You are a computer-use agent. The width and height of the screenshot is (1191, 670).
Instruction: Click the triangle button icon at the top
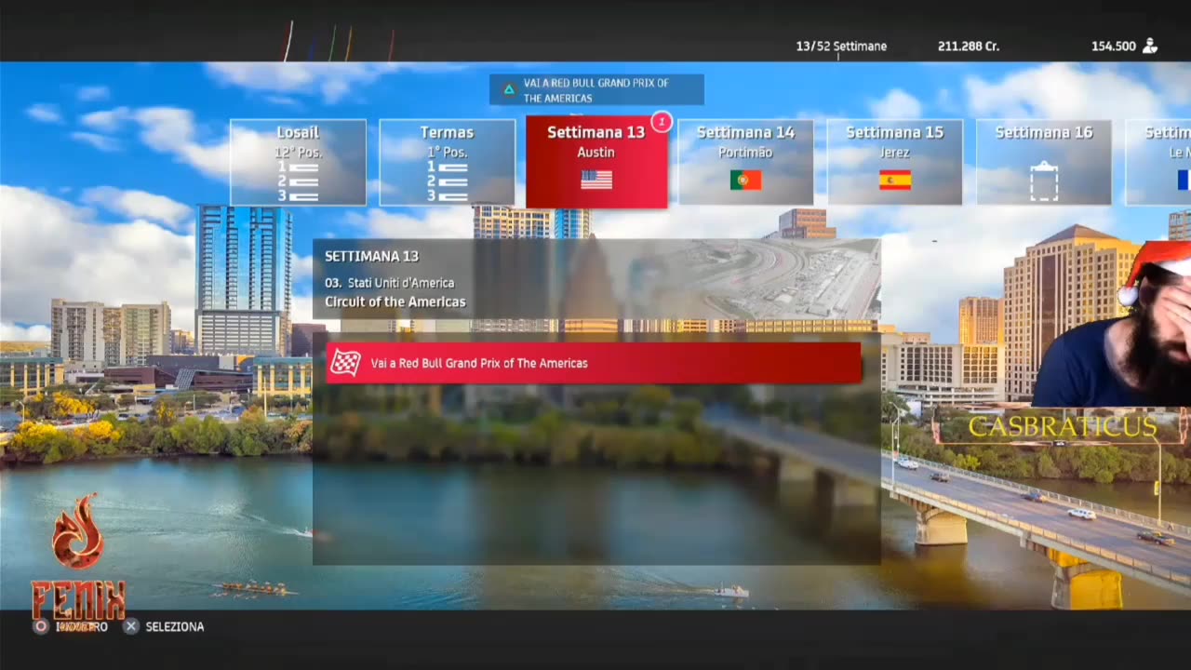pos(508,90)
